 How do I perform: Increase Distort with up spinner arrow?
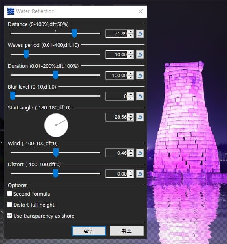click(131, 172)
